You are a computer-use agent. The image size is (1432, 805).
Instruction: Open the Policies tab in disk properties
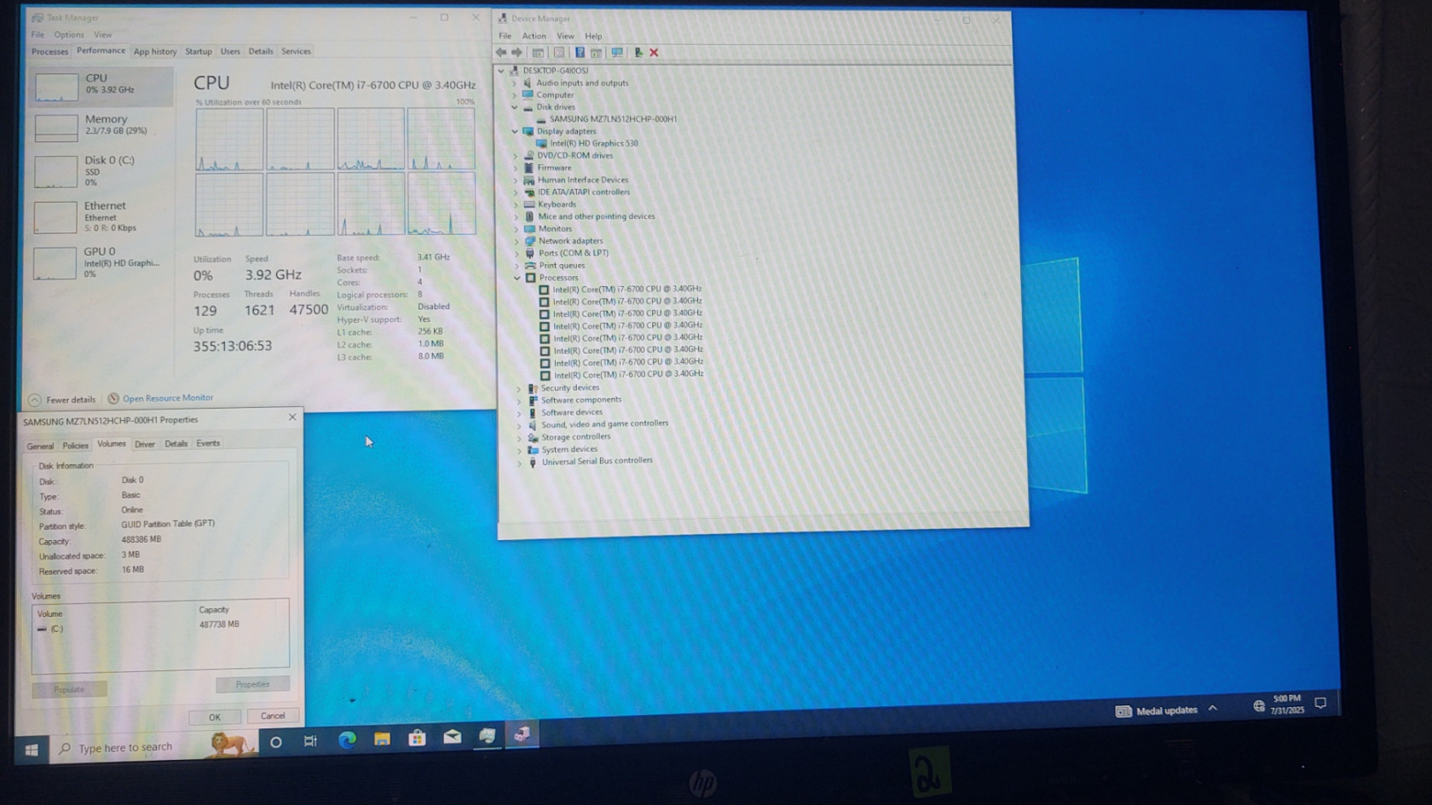75,446
